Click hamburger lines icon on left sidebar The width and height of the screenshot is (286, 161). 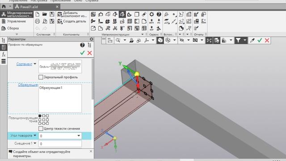point(4,61)
